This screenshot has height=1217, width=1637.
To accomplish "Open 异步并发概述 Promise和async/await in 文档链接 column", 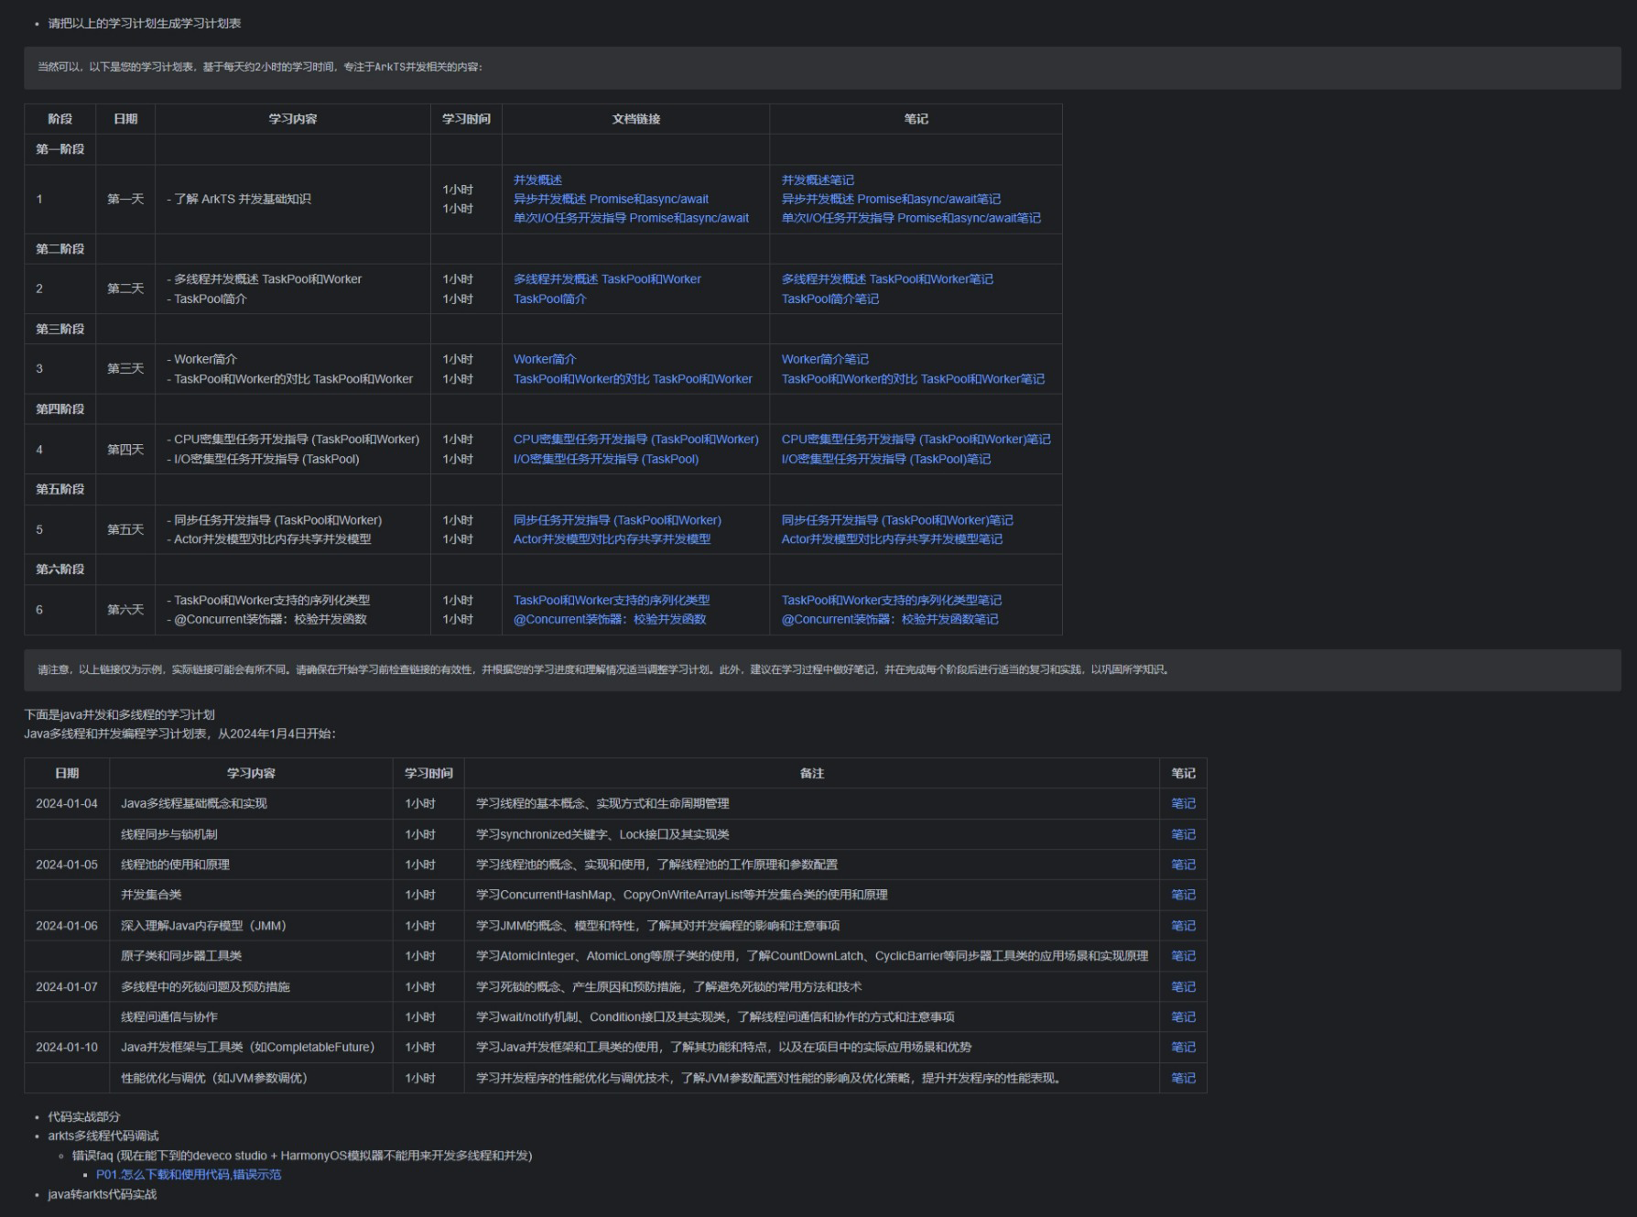I will click(611, 200).
